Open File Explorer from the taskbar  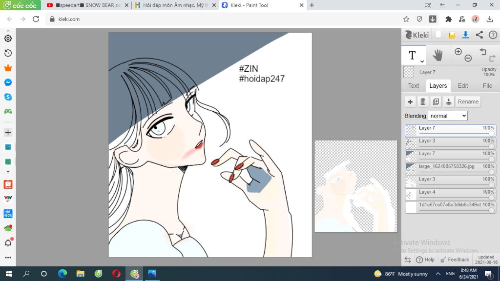point(81,274)
